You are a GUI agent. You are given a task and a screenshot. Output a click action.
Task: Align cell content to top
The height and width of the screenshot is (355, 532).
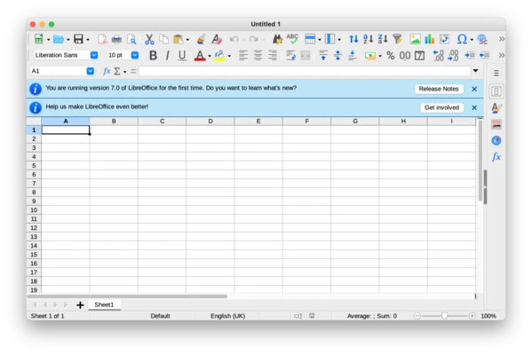[x=323, y=55]
